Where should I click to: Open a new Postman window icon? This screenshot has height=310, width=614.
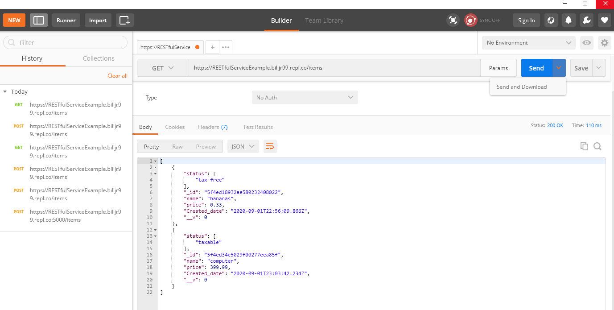(x=125, y=20)
